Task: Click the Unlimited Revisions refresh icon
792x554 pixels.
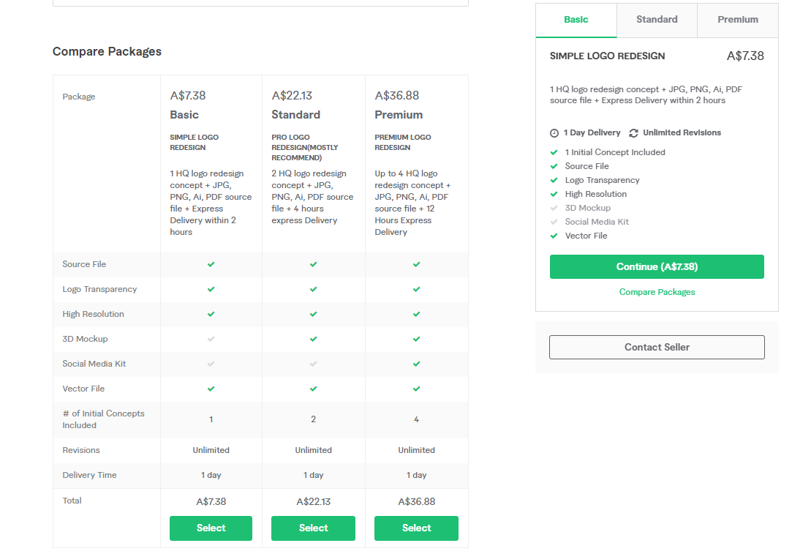Action: [633, 133]
